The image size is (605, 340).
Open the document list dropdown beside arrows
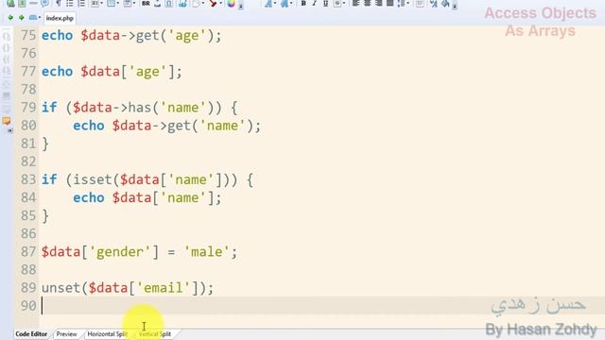click(x=40, y=18)
